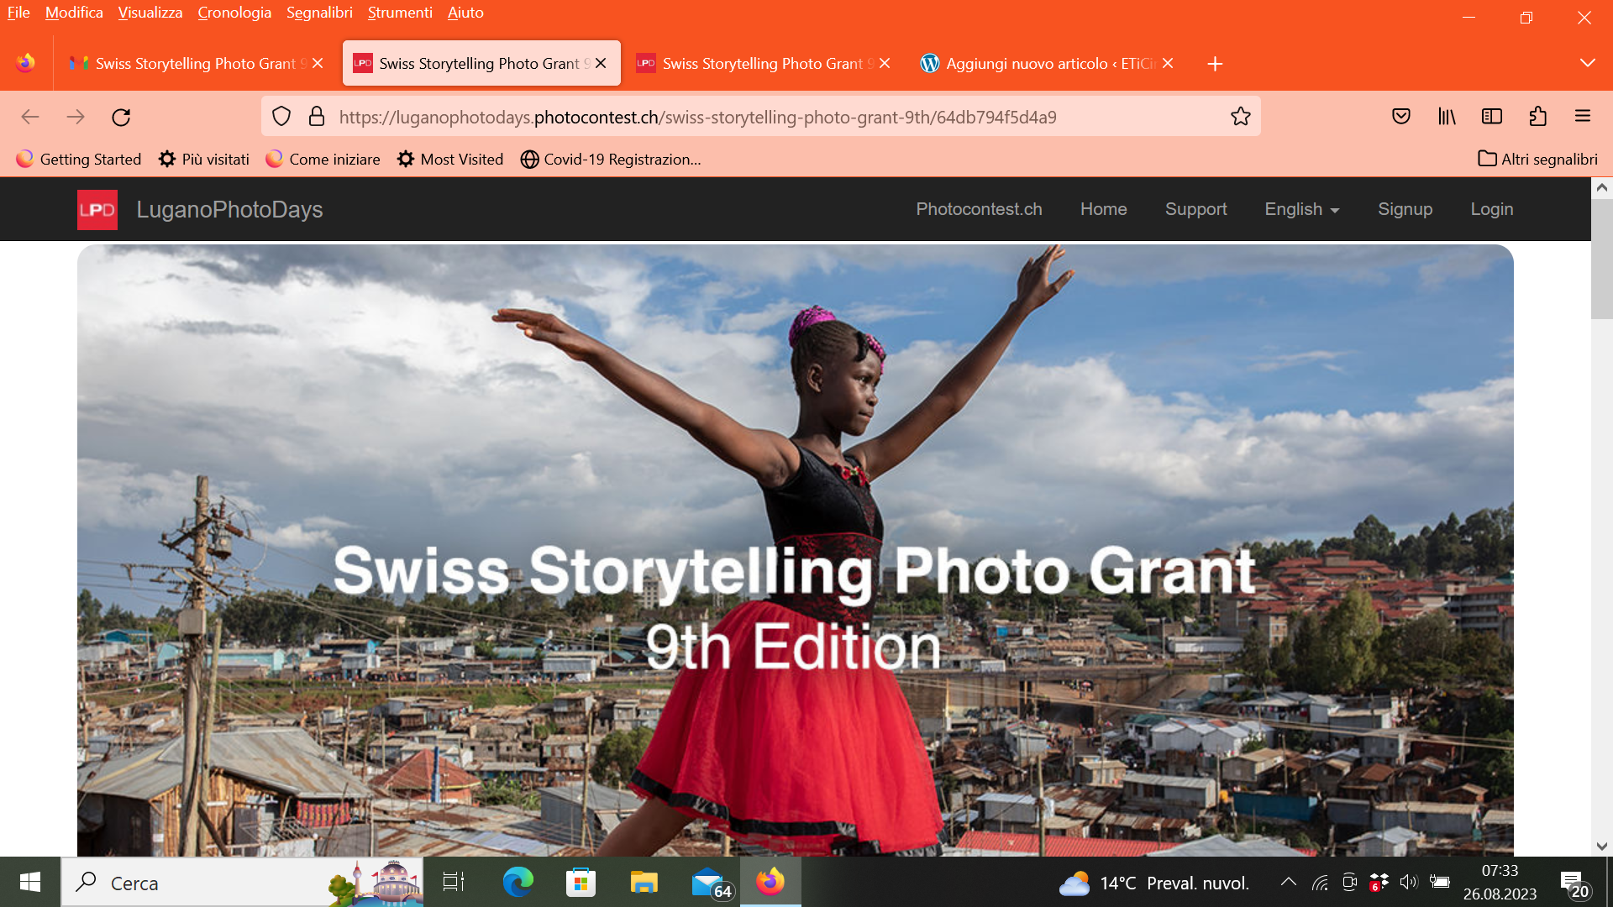Click page scrollbar up arrow
This screenshot has width=1613, height=907.
point(1601,188)
